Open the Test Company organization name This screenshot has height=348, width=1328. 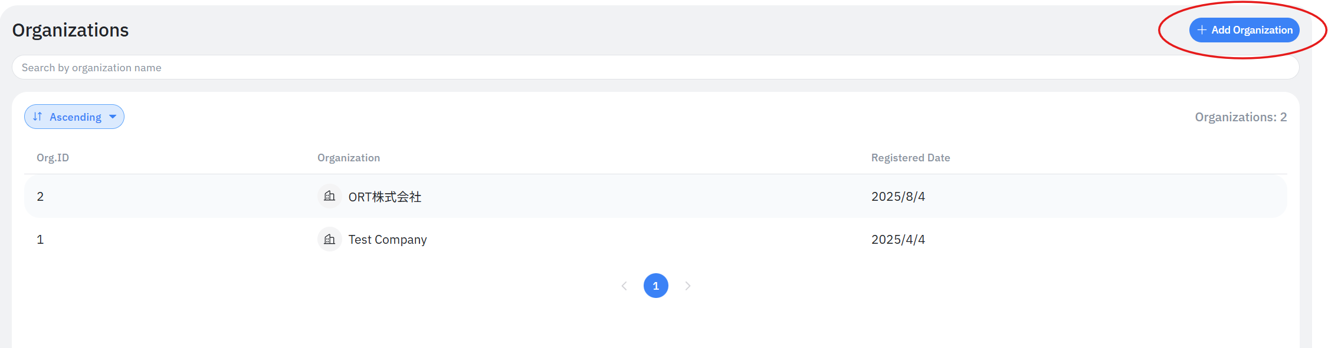point(387,240)
